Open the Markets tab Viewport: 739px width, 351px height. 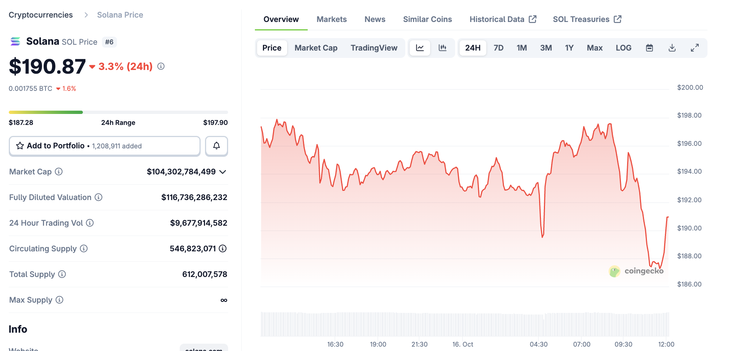point(332,19)
